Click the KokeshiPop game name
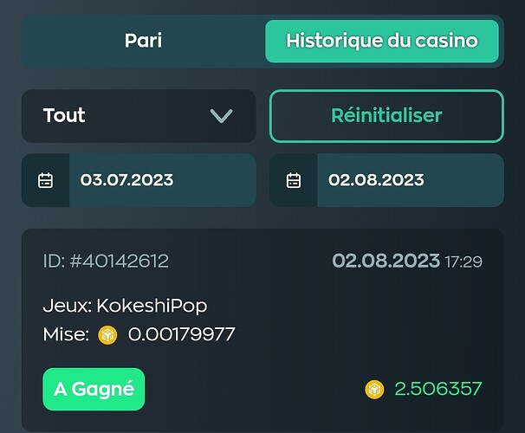 (x=152, y=306)
